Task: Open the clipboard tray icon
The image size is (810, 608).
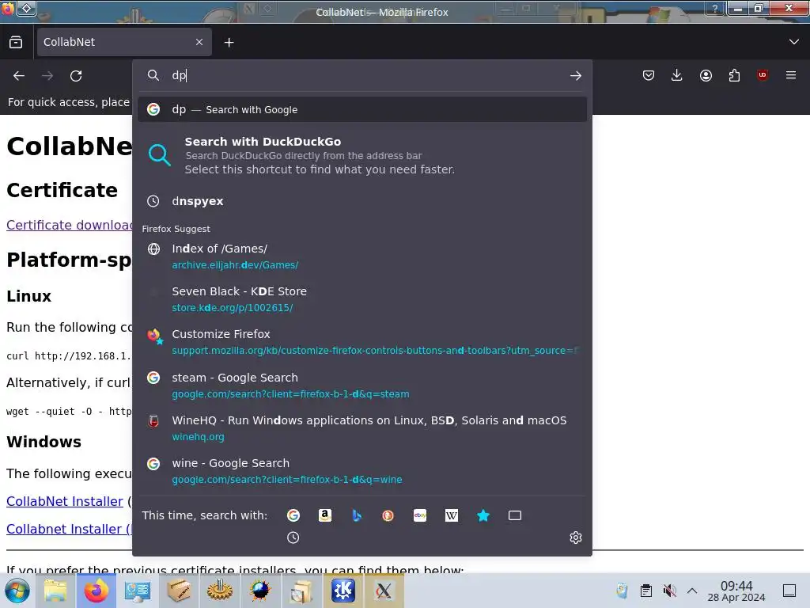Action: [645, 591]
